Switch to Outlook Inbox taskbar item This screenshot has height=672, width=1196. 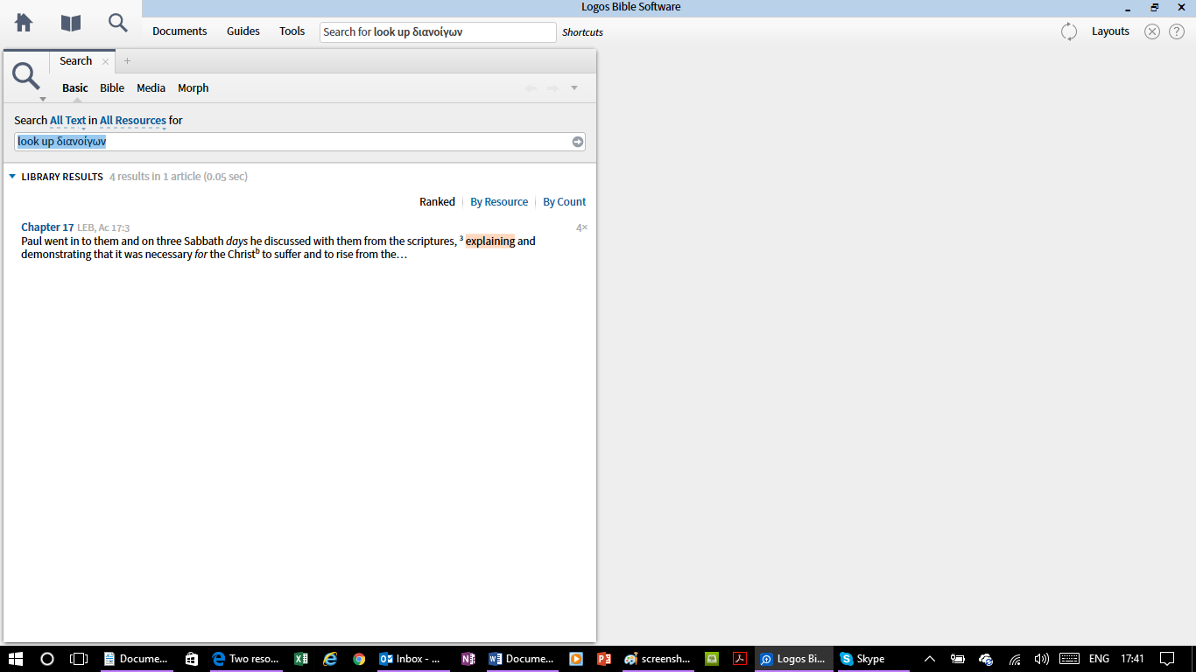pyautogui.click(x=412, y=659)
